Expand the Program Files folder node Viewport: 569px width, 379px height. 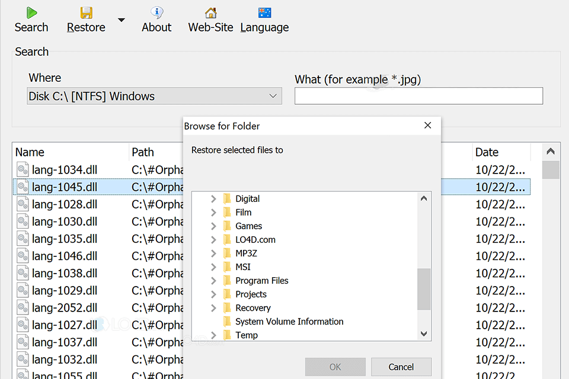(x=213, y=281)
